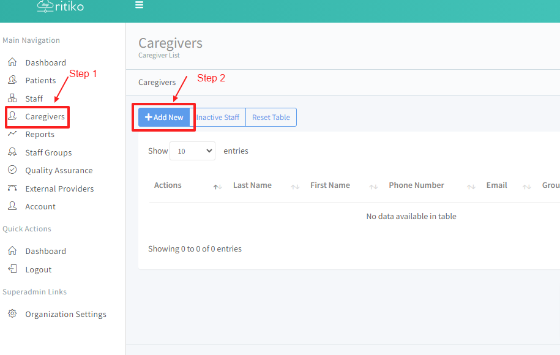Click the hamburger menu icon in header
This screenshot has width=560, height=355.
point(140,6)
